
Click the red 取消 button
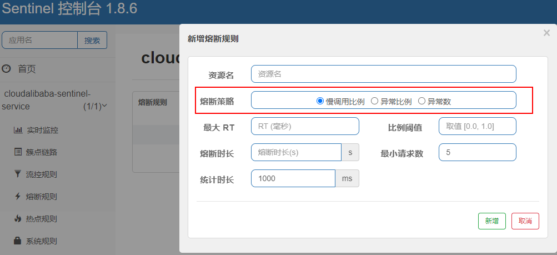coord(525,221)
